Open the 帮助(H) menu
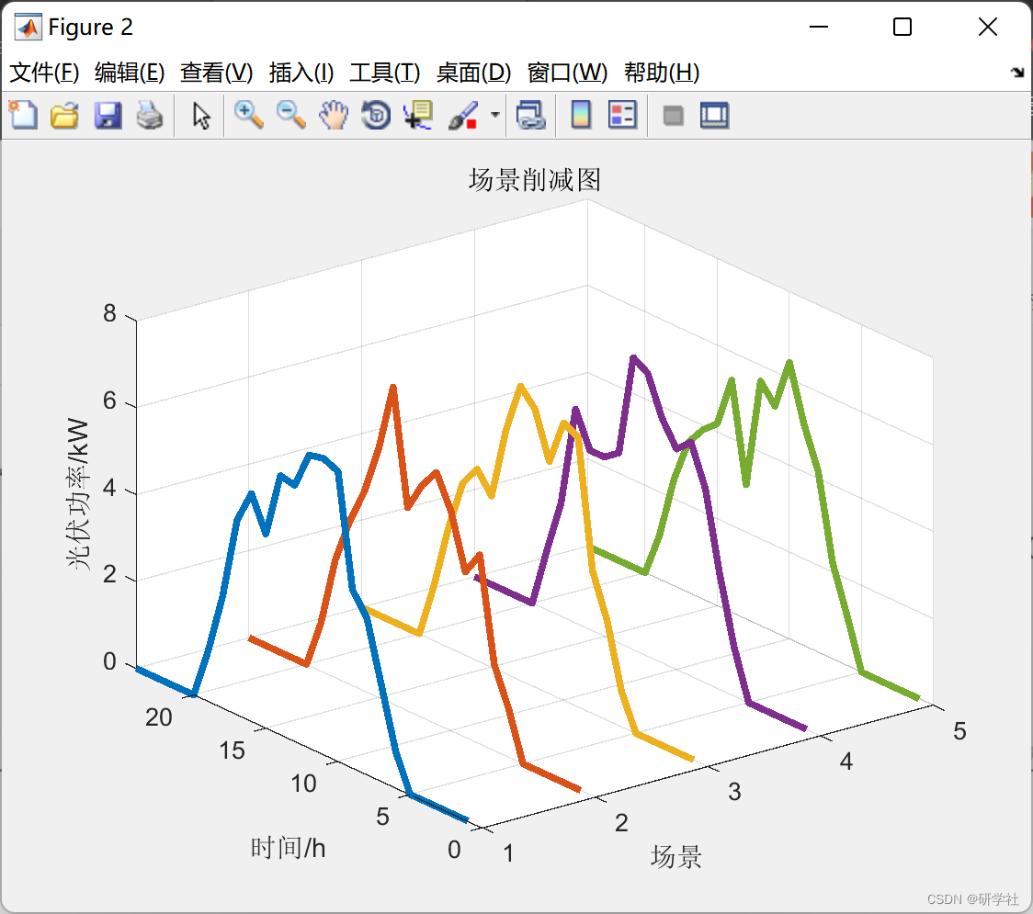This screenshot has height=914, width=1033. pos(662,73)
